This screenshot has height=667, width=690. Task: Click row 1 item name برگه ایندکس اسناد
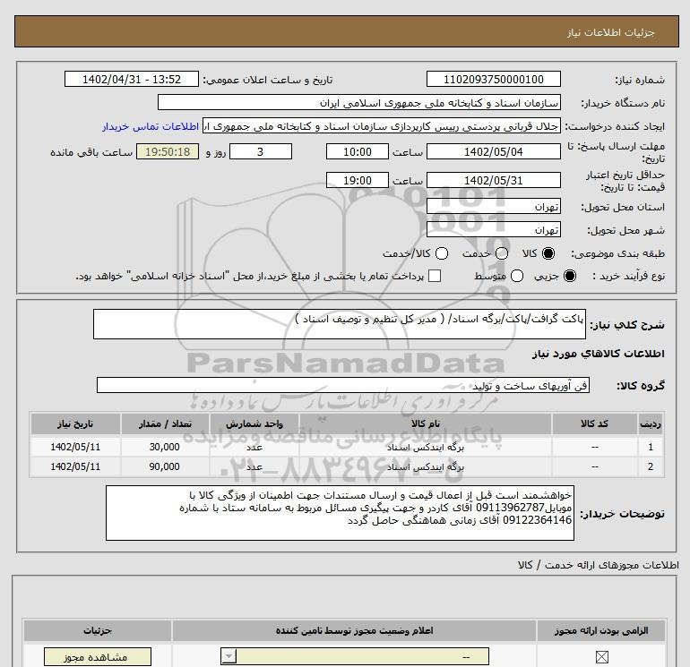pyautogui.click(x=425, y=447)
